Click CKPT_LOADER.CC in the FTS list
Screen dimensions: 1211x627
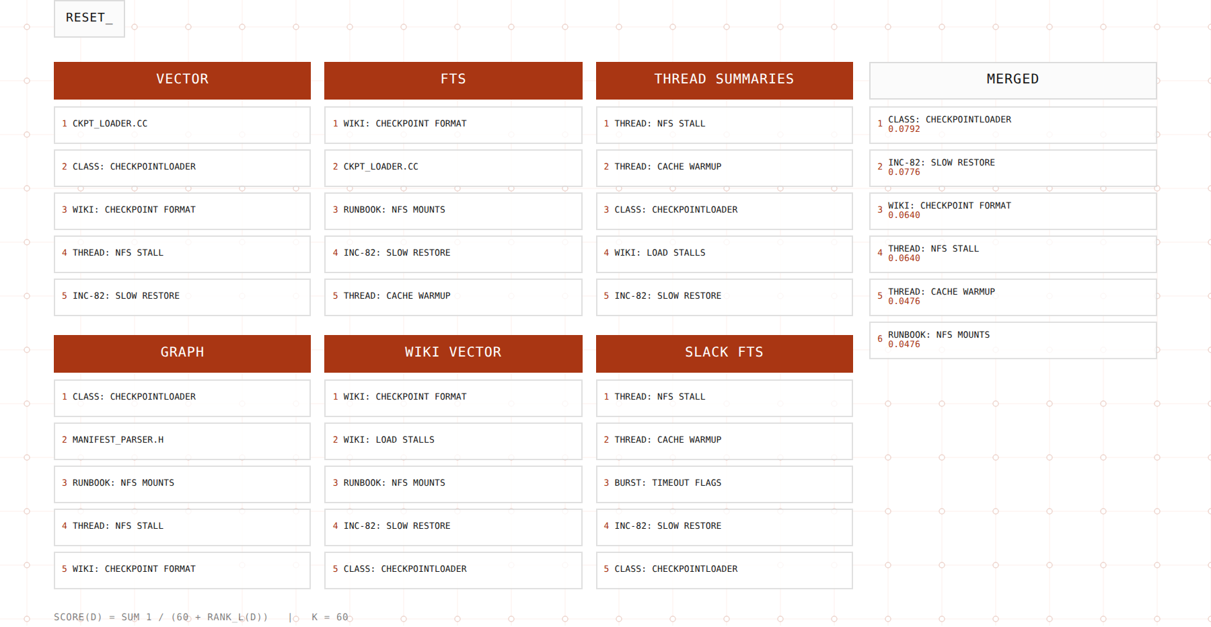(x=453, y=168)
